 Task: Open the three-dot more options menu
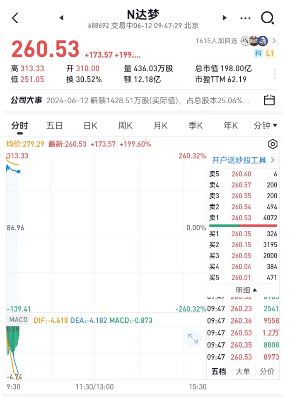[x=245, y=18]
